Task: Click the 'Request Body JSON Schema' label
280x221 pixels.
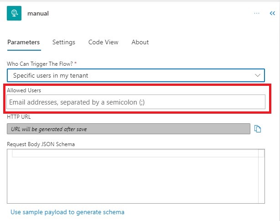Action: pos(41,144)
